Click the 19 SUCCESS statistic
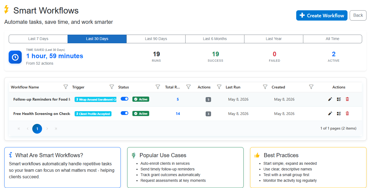373x188 pixels. pyautogui.click(x=215, y=57)
